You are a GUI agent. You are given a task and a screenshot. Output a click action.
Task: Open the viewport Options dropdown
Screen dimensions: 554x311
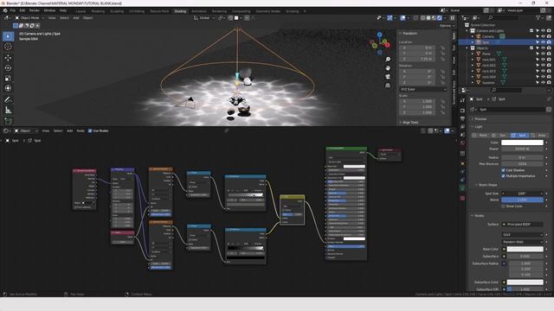point(447,26)
